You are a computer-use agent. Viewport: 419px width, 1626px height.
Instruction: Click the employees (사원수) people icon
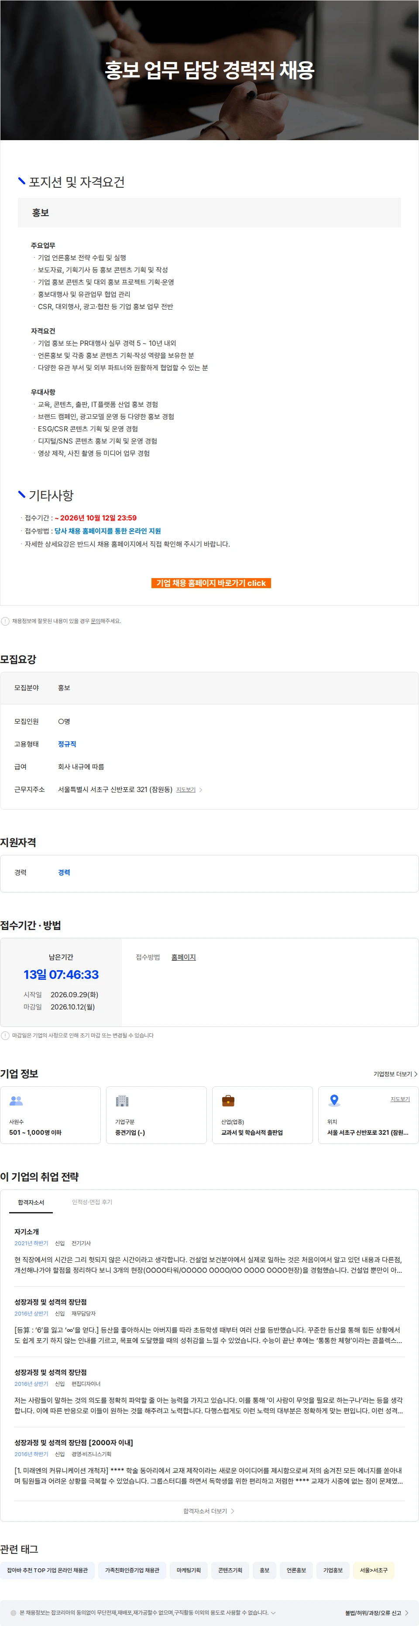pyautogui.click(x=17, y=1101)
